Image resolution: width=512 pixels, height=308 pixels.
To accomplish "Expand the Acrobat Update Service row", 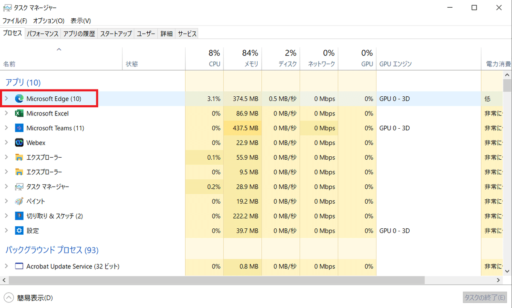I will 6,266.
